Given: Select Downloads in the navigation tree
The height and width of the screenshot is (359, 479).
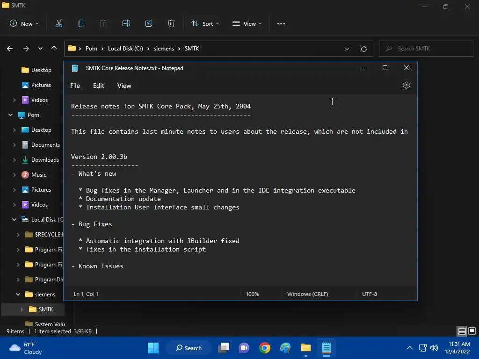Looking at the screenshot, I should tap(40, 160).
